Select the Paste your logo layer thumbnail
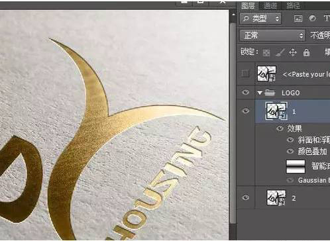The height and width of the screenshot is (241, 330). click(x=267, y=73)
